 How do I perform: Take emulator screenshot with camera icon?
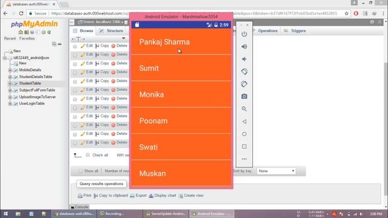point(244,96)
